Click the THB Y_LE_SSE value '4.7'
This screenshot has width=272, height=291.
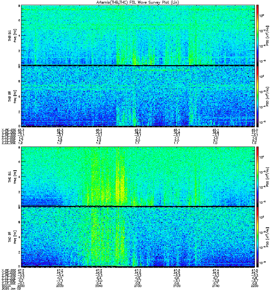[21, 140]
